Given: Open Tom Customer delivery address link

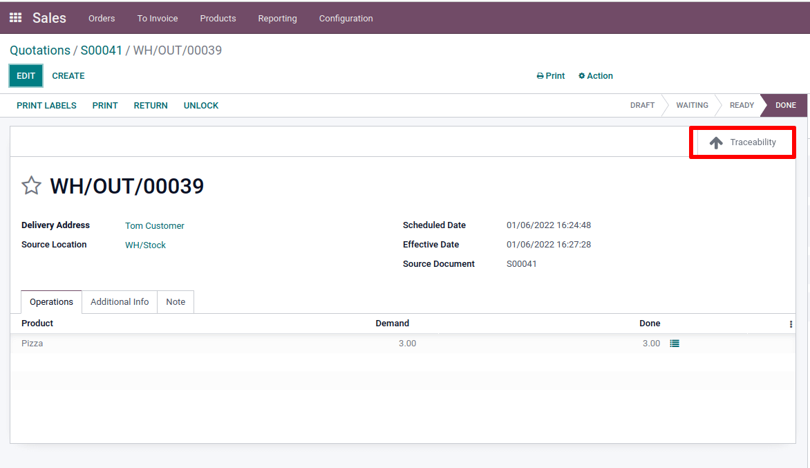Looking at the screenshot, I should tap(154, 226).
